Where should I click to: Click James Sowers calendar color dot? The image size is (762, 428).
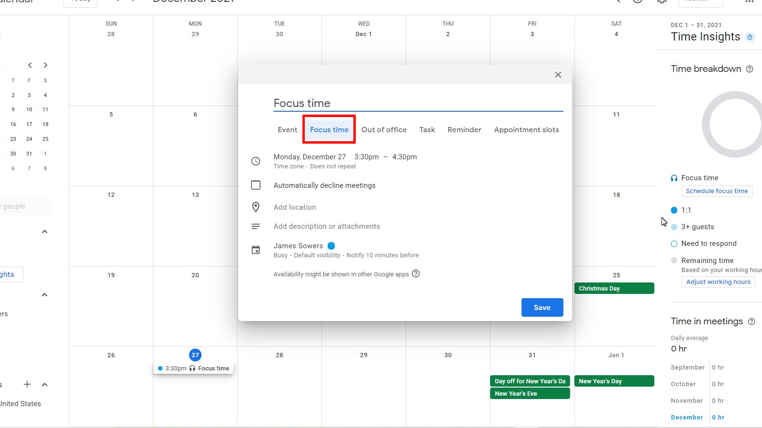[x=331, y=246]
